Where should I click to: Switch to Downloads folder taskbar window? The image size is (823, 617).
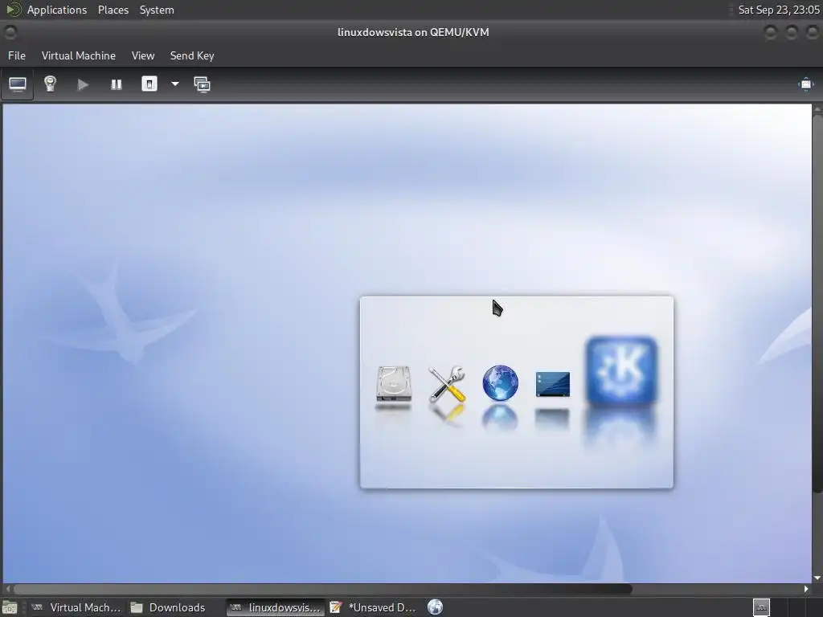168,607
